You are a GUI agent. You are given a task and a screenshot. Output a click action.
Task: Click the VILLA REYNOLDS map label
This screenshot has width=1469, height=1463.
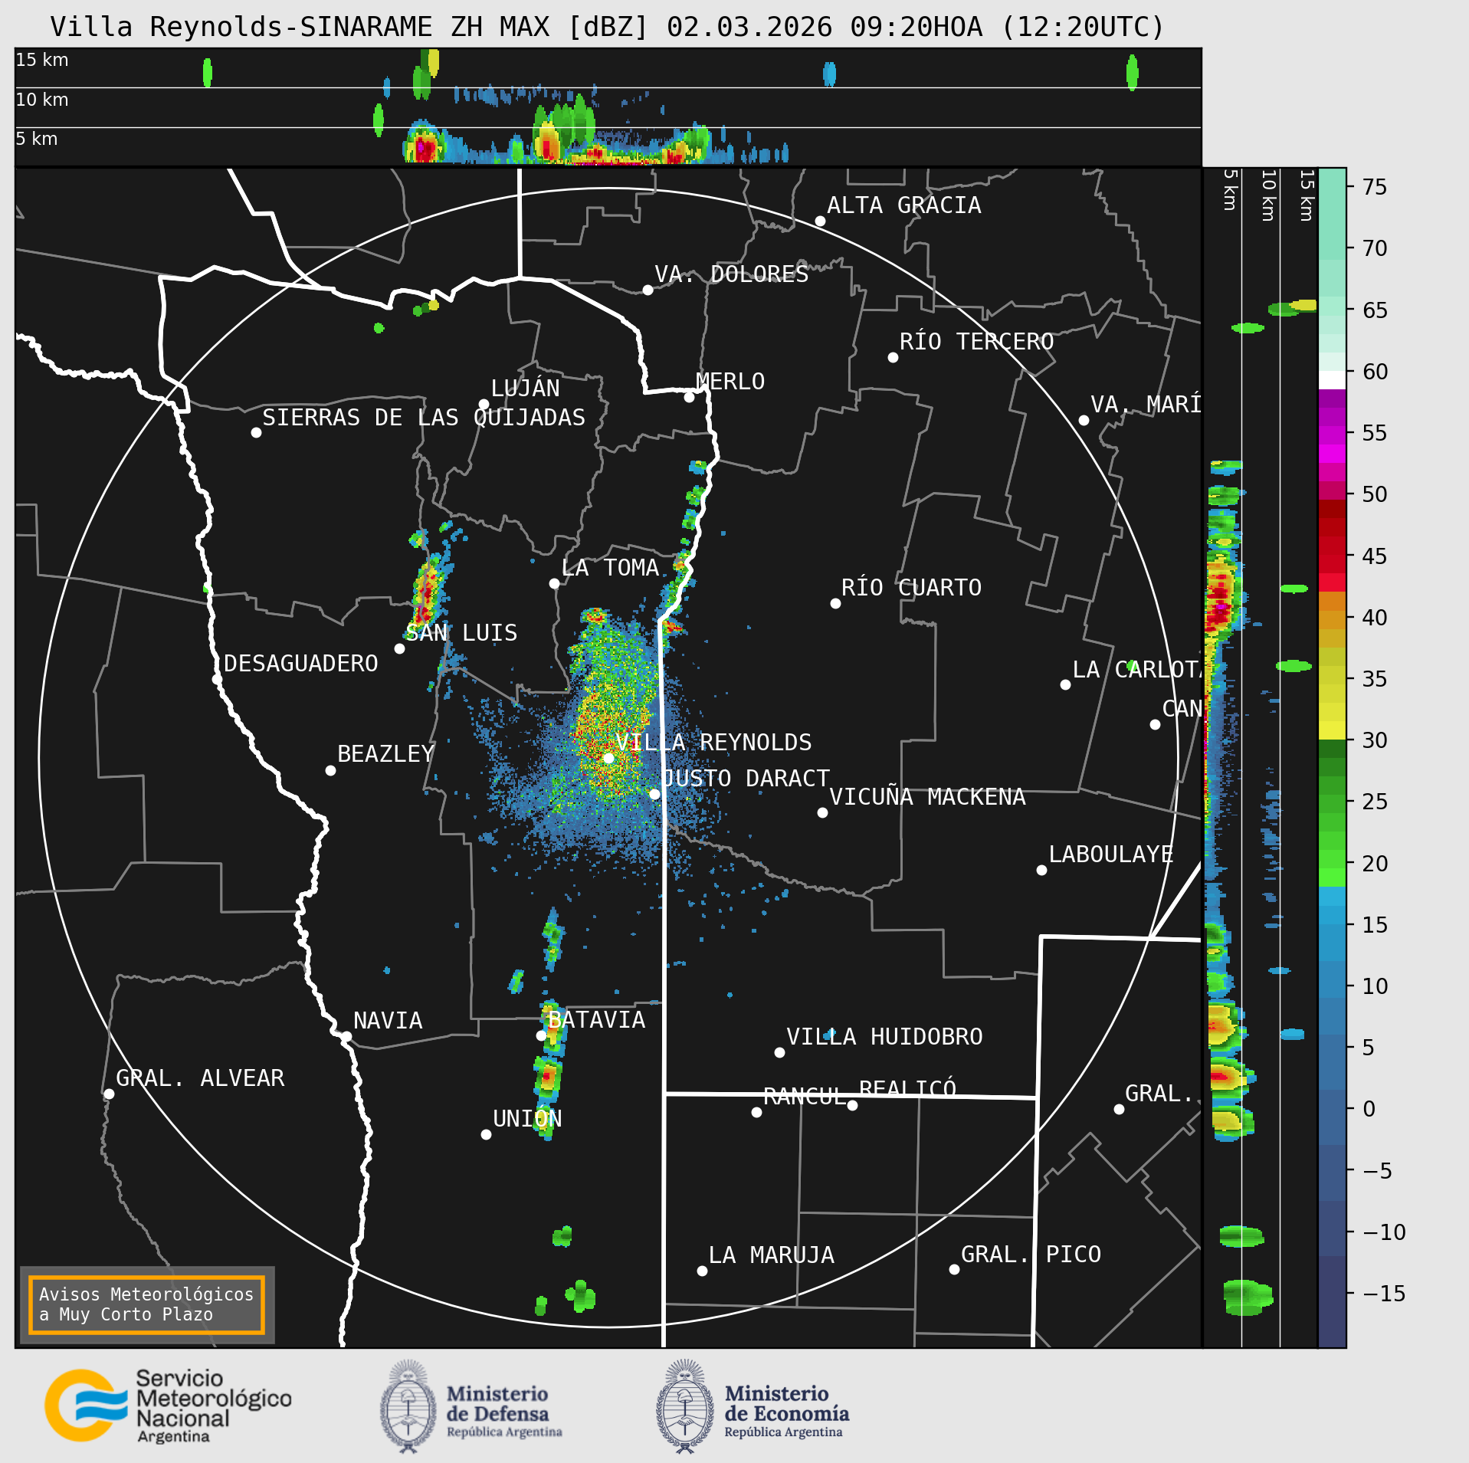[x=713, y=742]
